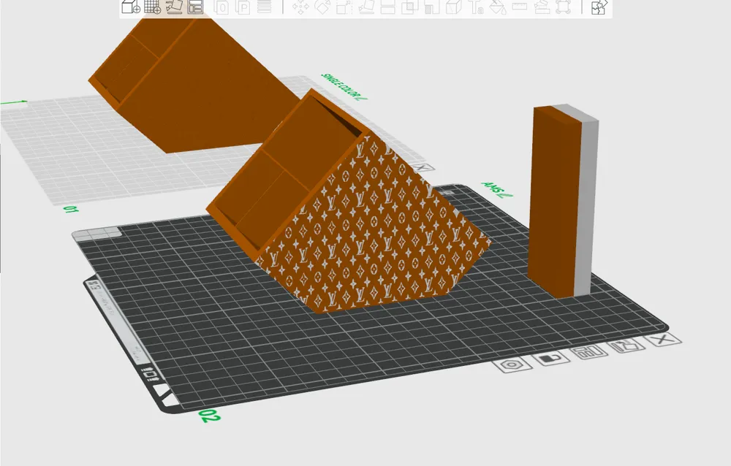Arrange objects on plate 02
Viewport: 731px width, 466px height.
click(x=588, y=352)
